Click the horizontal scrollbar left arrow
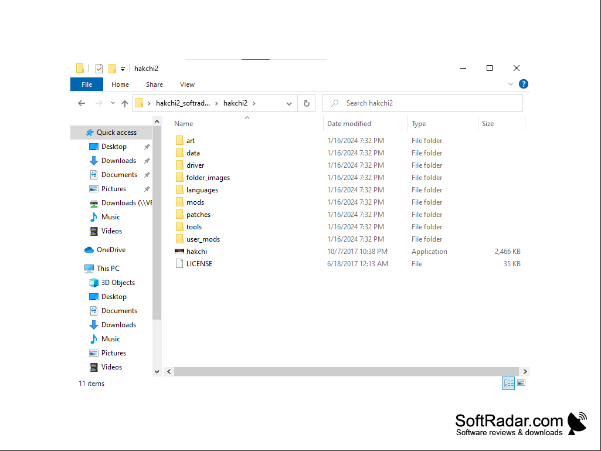The height and width of the screenshot is (451, 601). [169, 372]
